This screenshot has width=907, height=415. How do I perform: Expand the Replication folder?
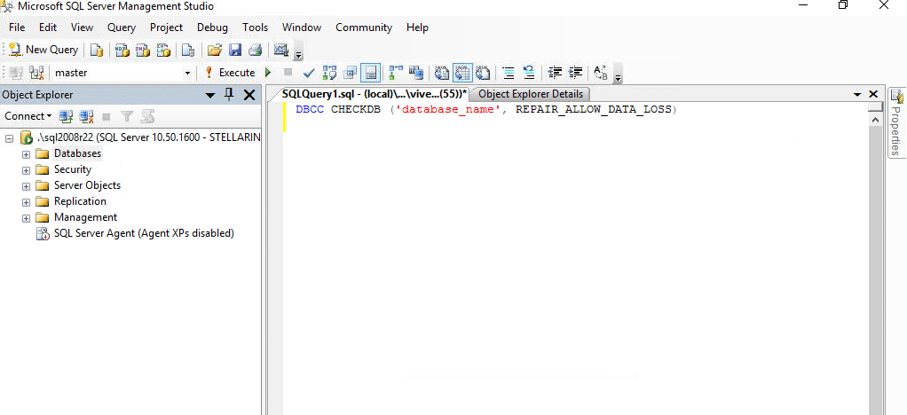26,202
